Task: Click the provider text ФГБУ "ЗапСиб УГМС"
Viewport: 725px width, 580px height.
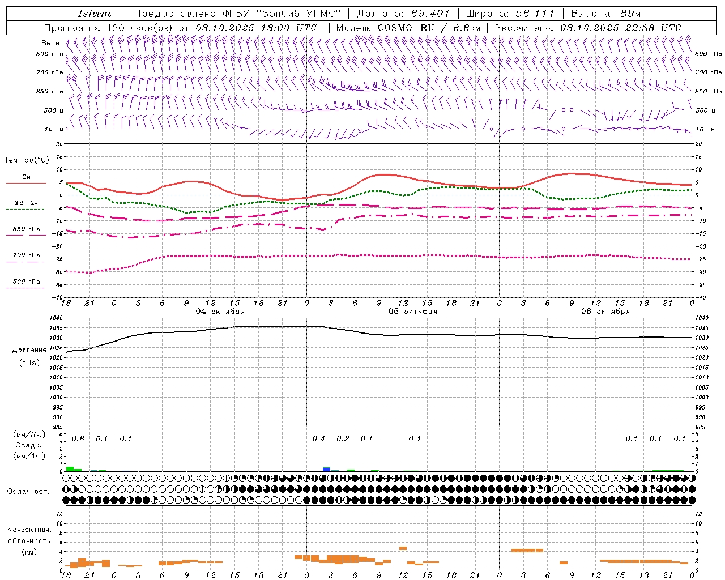Action: click(283, 13)
